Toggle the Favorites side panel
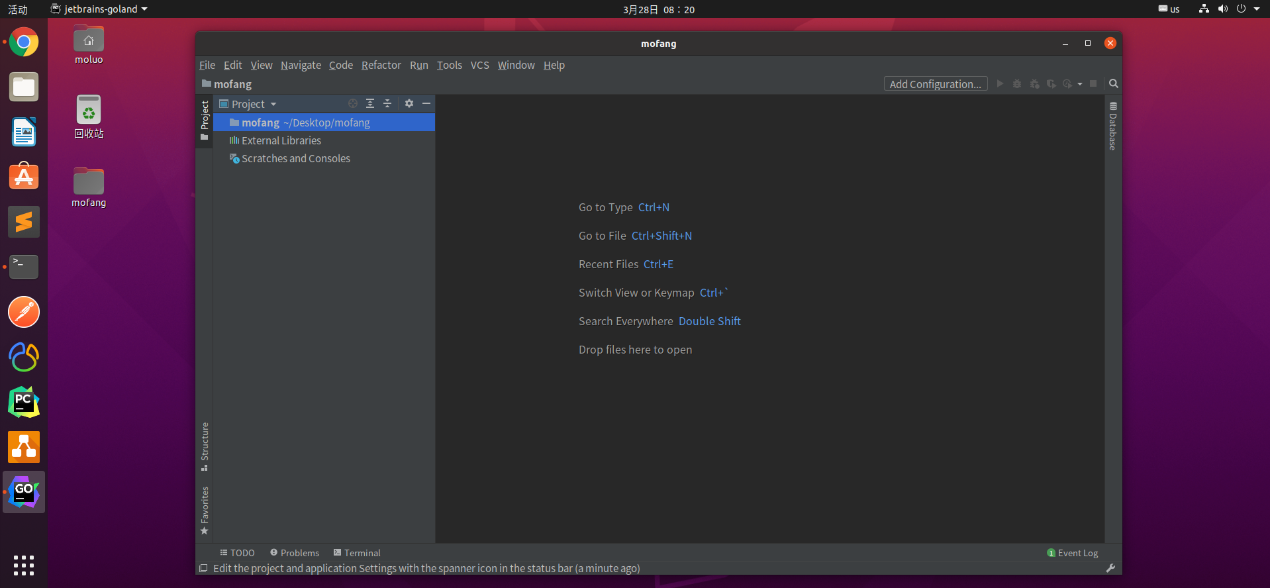The width and height of the screenshot is (1270, 588). pyautogui.click(x=205, y=511)
